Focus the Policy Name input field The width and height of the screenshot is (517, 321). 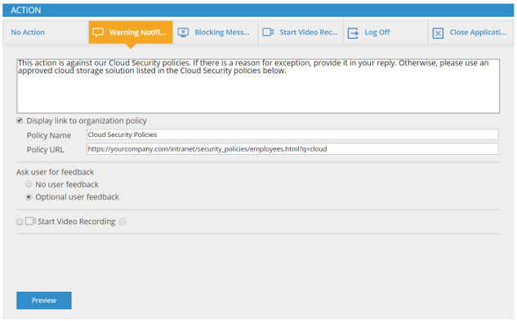click(292, 134)
